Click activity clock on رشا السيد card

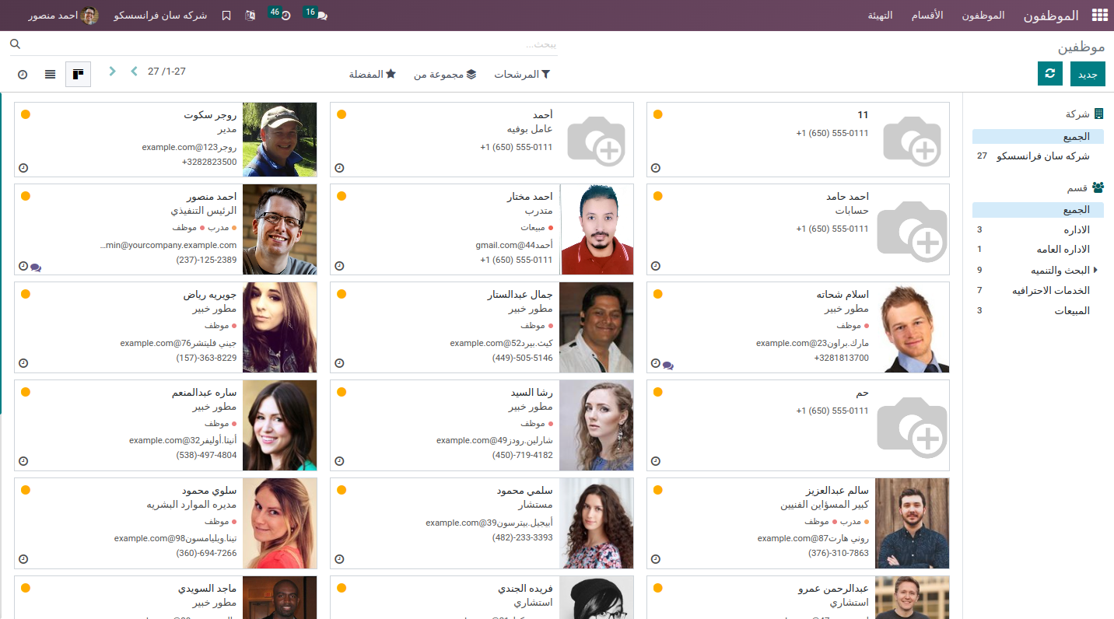pos(339,461)
